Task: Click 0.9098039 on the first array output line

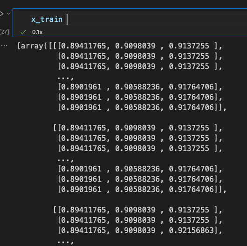Action: [135, 46]
